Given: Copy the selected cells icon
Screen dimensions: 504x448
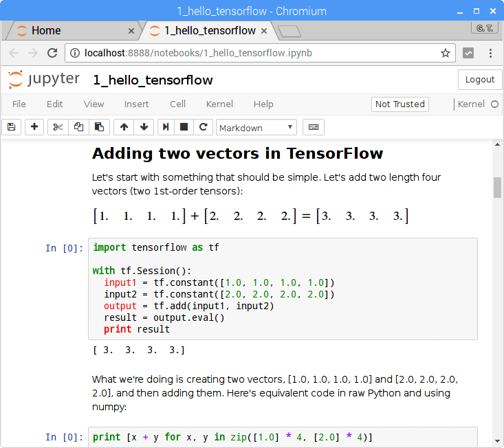Looking at the screenshot, I should click(x=78, y=127).
